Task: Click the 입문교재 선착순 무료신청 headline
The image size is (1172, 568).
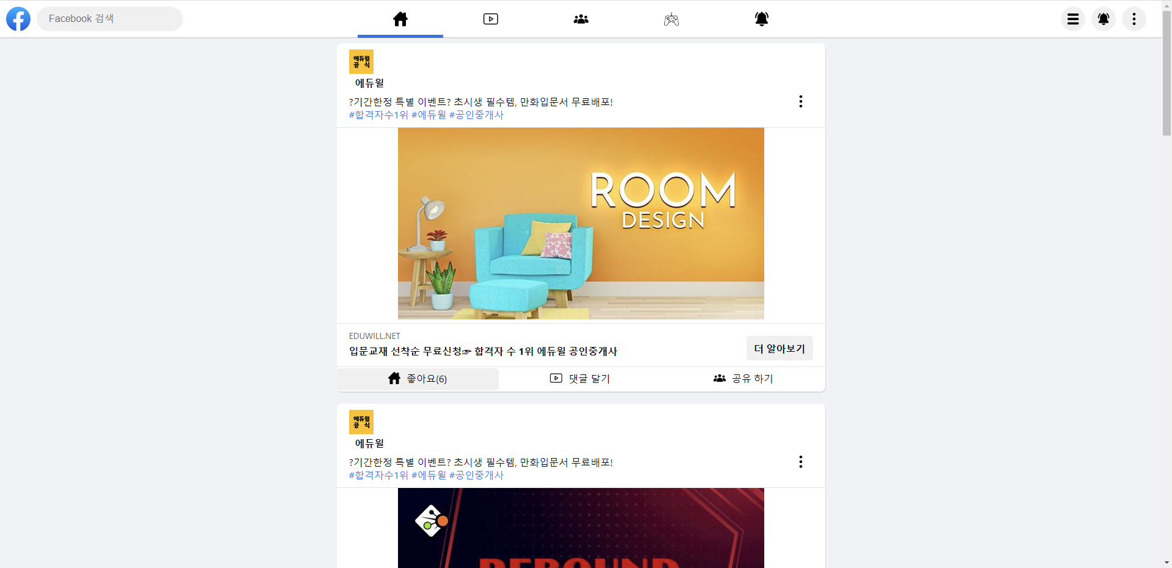Action: click(483, 351)
